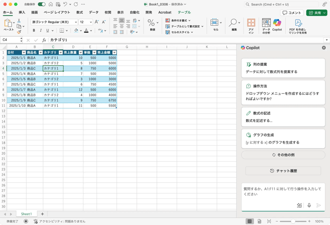This screenshot has width=330, height=225.
Task: Click the 共有 share button
Action: click(316, 13)
